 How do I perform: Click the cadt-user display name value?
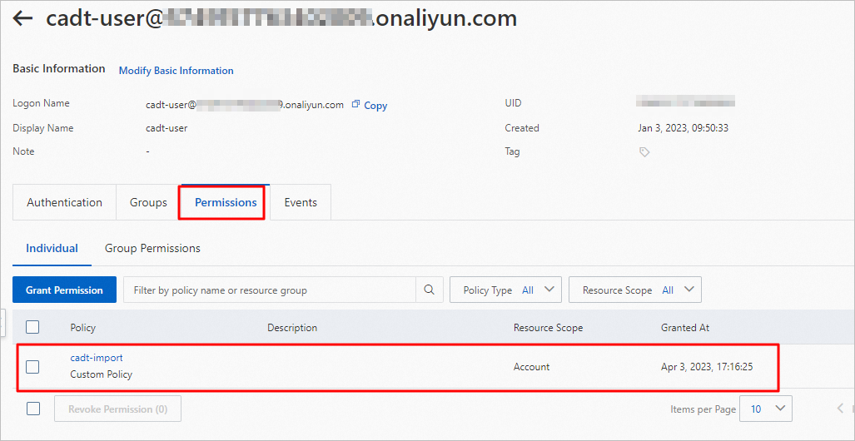[167, 128]
